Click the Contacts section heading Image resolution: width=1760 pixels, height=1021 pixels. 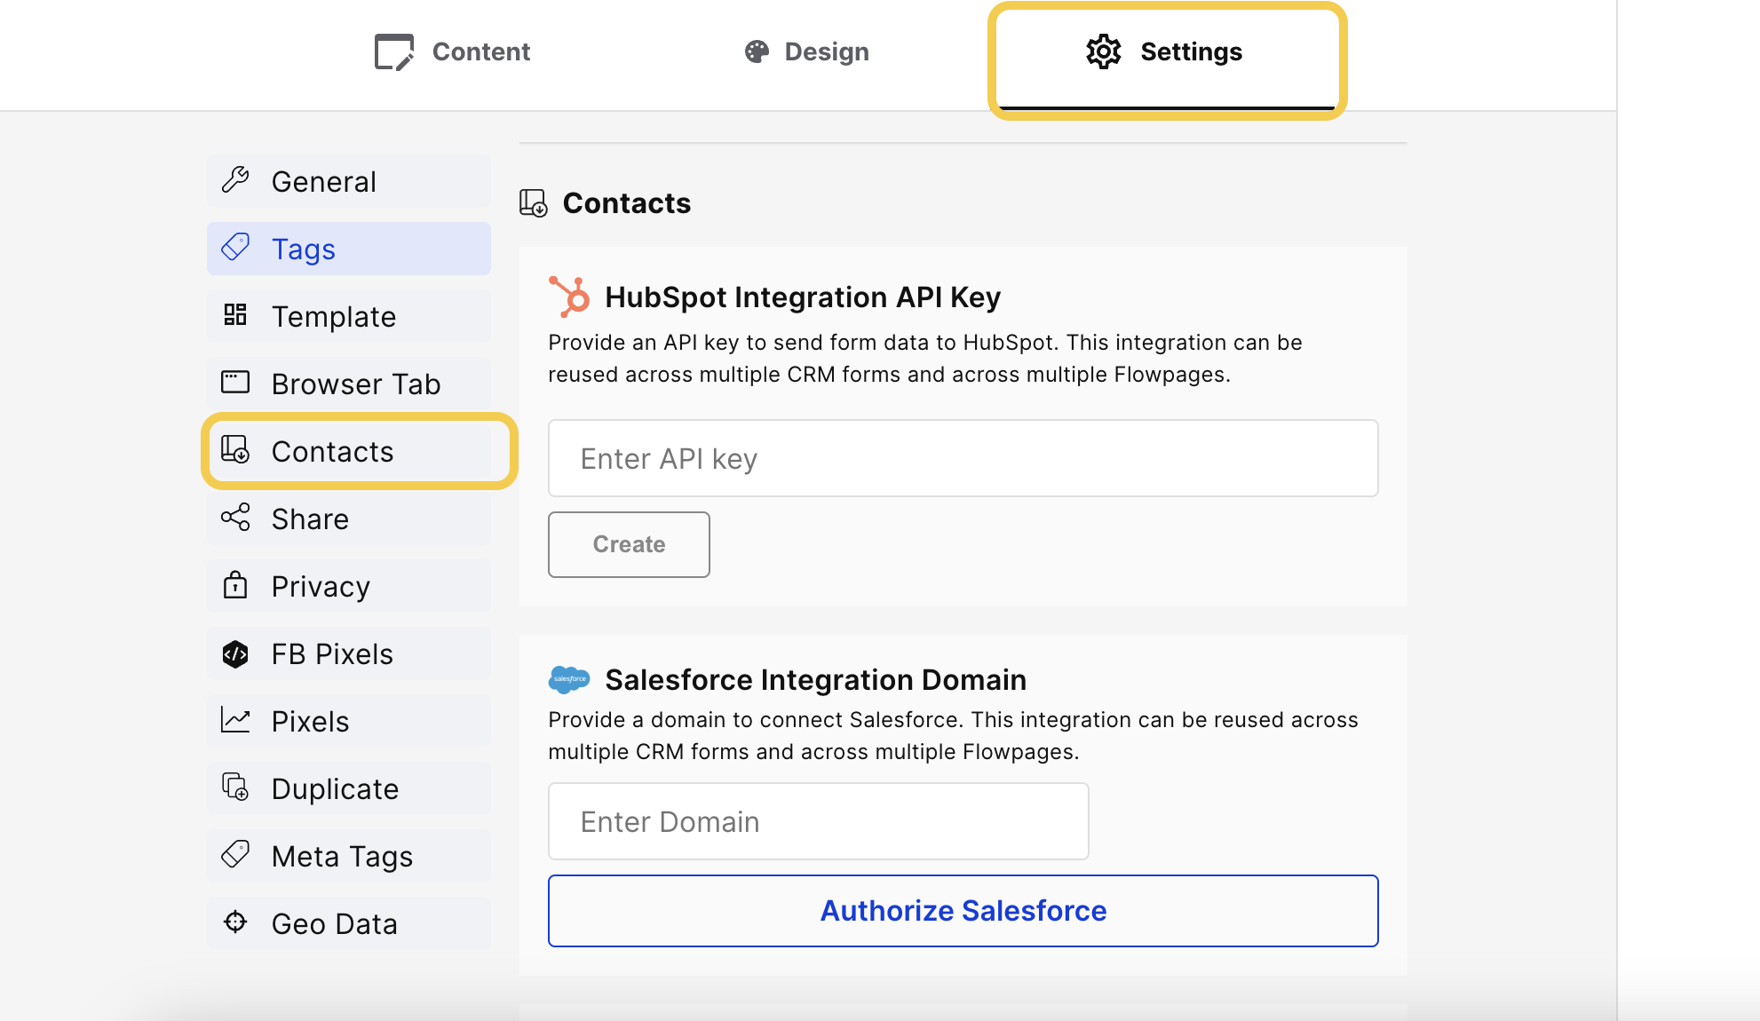(x=627, y=202)
